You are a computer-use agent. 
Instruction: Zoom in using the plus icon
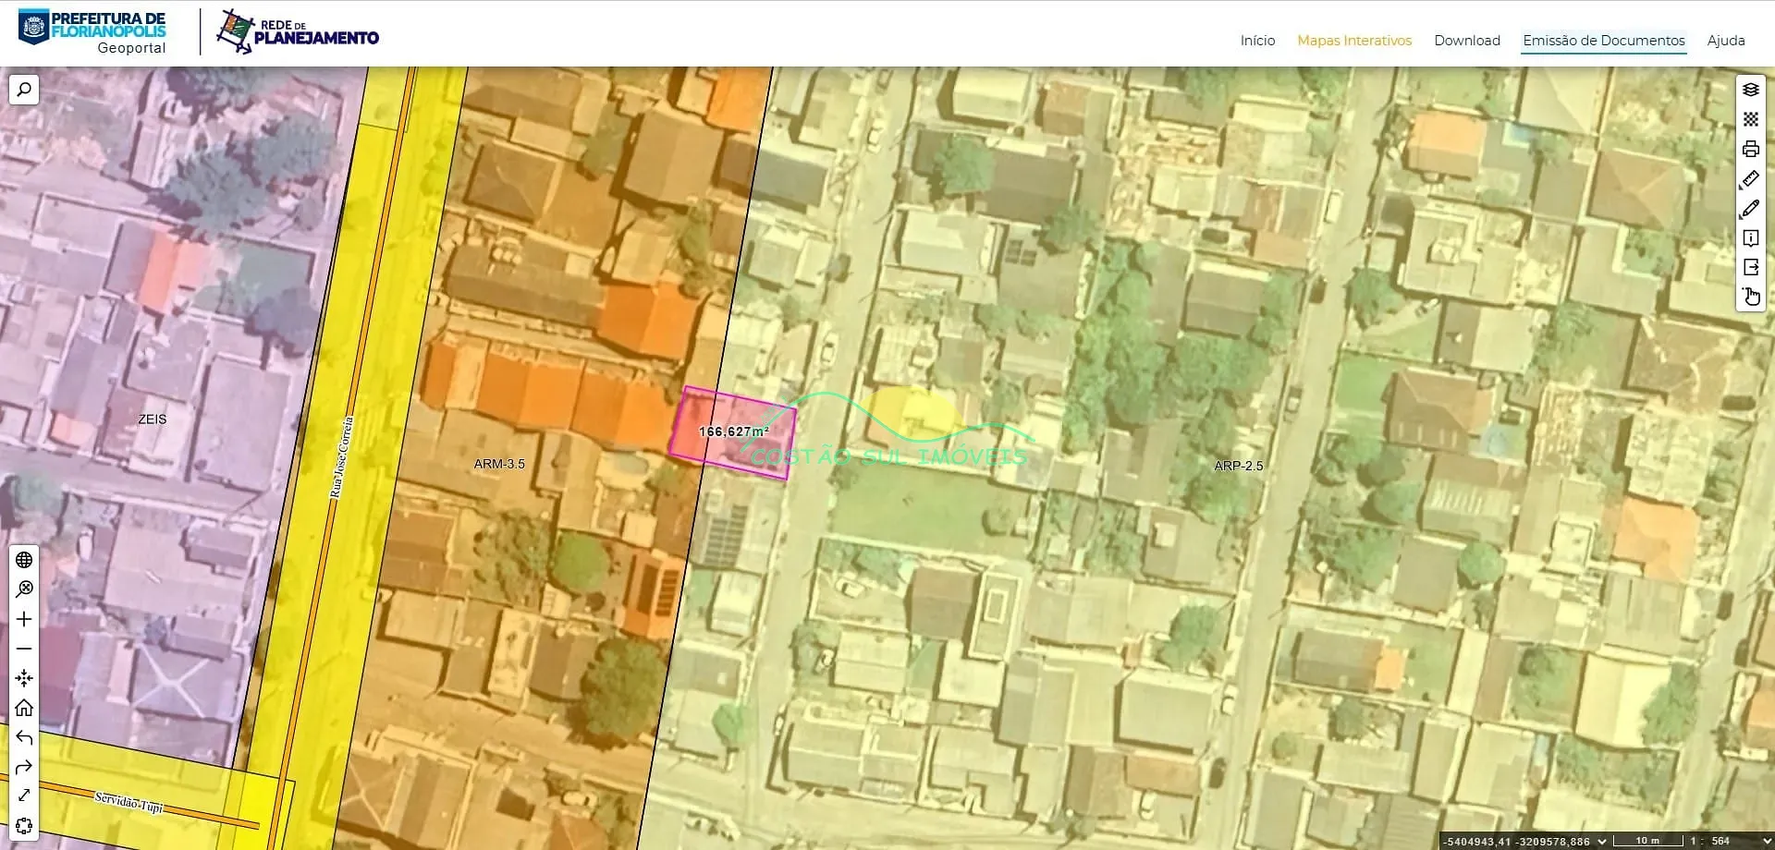click(x=24, y=619)
